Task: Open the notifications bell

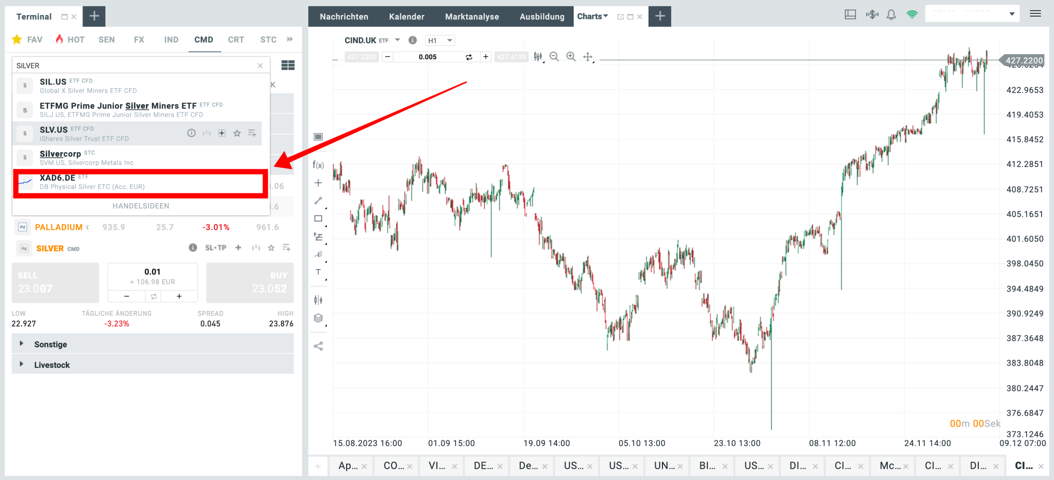Action: pyautogui.click(x=891, y=15)
